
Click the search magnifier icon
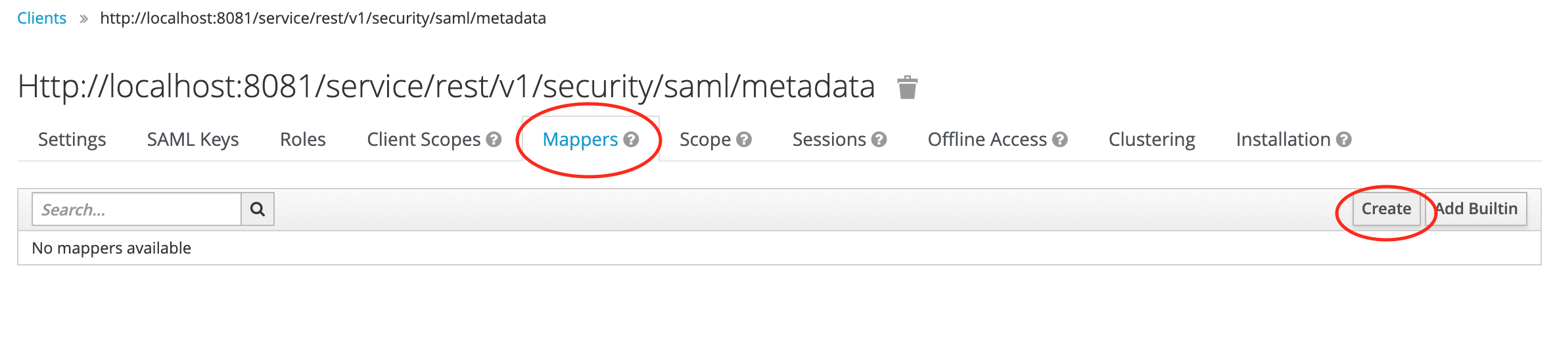click(258, 209)
